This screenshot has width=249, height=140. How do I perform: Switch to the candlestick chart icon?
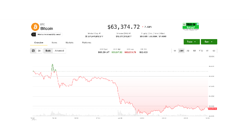tap(39, 51)
